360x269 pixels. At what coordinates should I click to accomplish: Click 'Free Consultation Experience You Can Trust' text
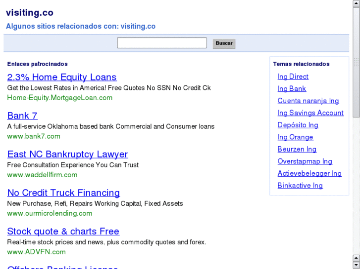click(x=73, y=165)
